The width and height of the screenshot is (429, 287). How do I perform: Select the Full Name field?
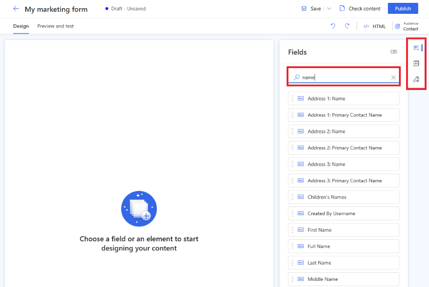point(343,247)
